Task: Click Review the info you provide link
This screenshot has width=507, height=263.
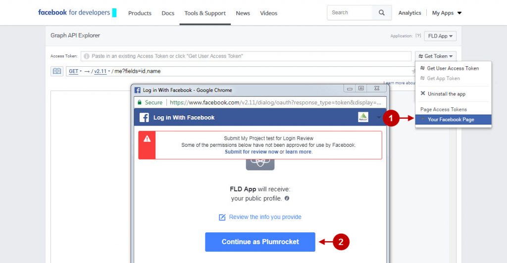Action: tap(265, 217)
